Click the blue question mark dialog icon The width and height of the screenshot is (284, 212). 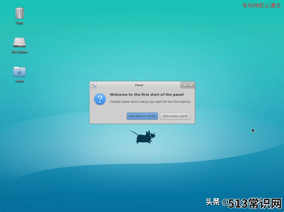[x=100, y=99]
